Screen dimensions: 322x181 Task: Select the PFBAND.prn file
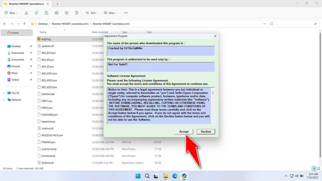[48, 142]
